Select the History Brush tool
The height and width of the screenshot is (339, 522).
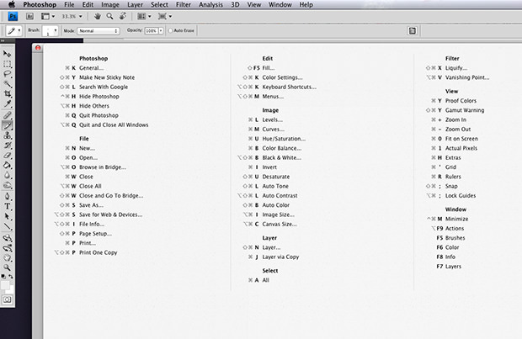[x=7, y=146]
